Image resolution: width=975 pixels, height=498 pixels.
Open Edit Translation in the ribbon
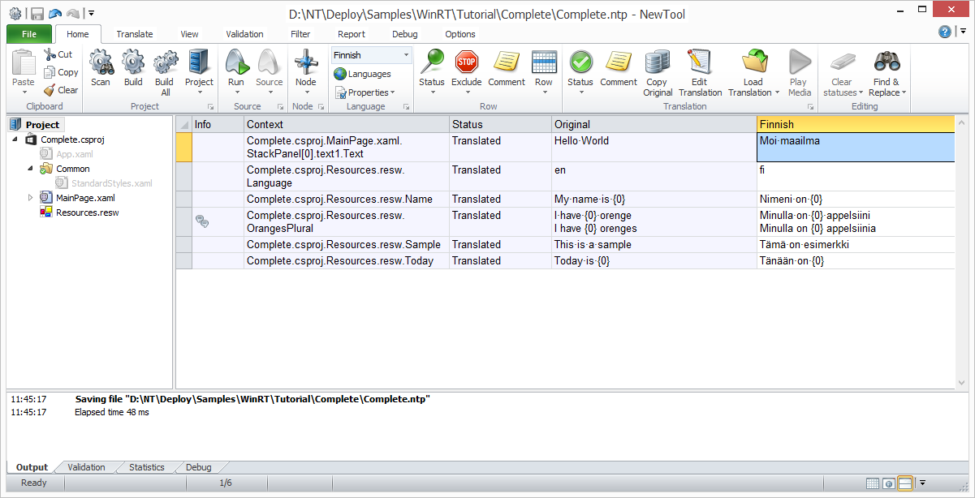pyautogui.click(x=700, y=63)
